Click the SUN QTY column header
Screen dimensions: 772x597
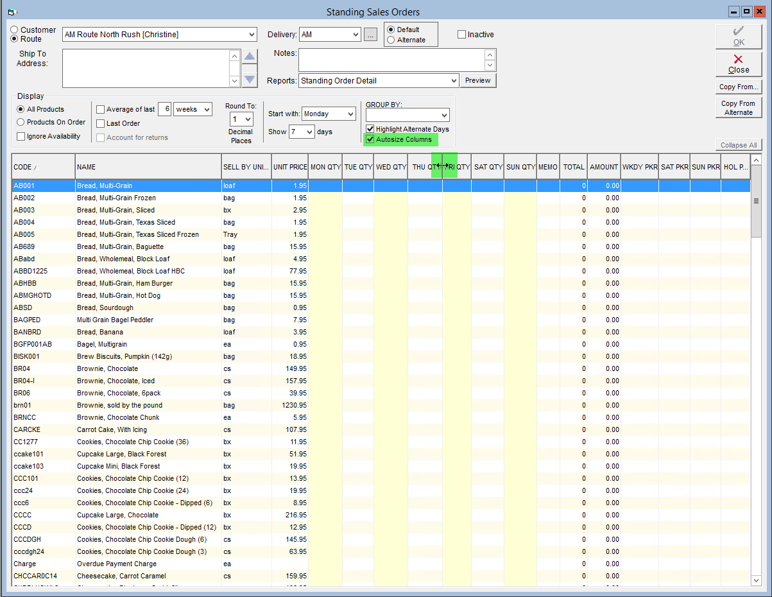click(x=520, y=167)
